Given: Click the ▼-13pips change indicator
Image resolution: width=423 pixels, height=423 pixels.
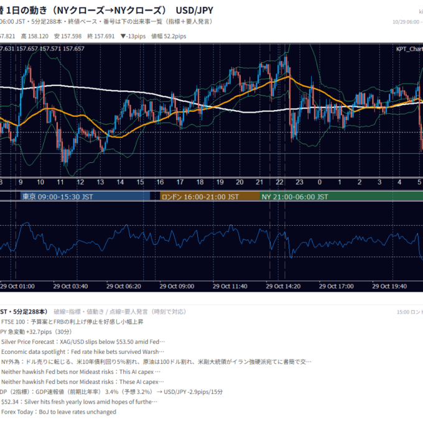Looking at the screenshot, I should click(133, 36).
